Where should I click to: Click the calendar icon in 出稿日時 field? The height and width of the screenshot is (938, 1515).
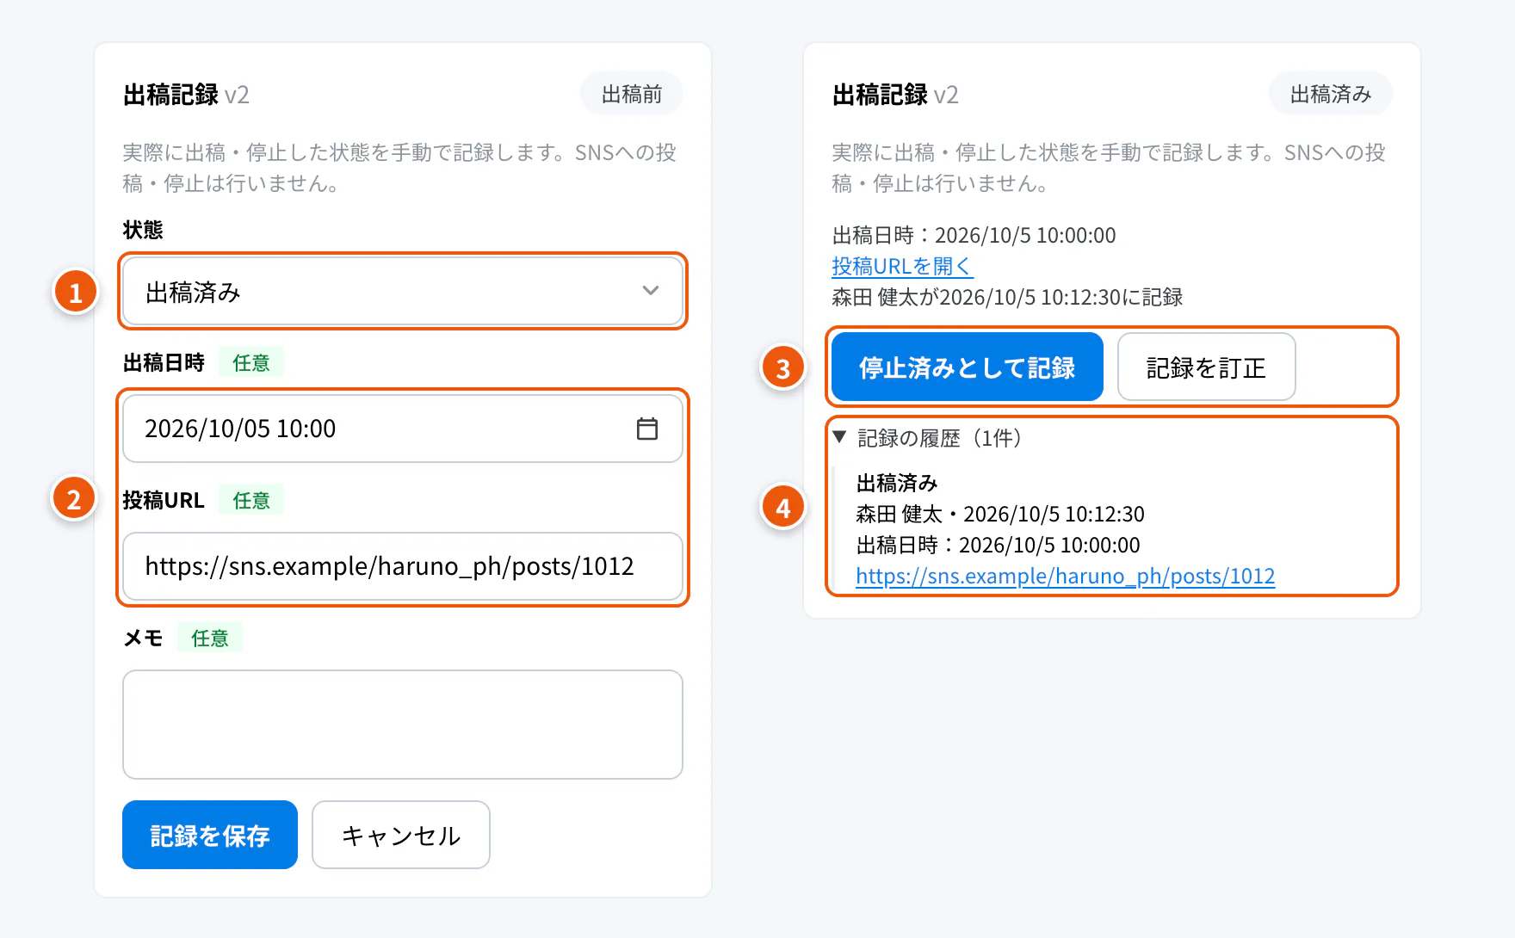647,429
